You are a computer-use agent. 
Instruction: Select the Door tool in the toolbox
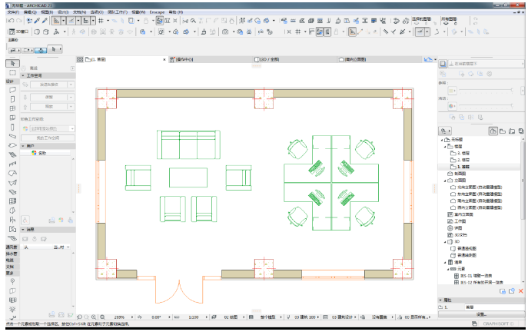[12, 99]
